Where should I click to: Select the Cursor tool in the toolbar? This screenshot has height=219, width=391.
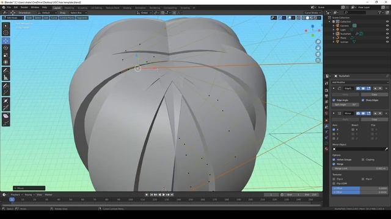[x=5, y=32]
